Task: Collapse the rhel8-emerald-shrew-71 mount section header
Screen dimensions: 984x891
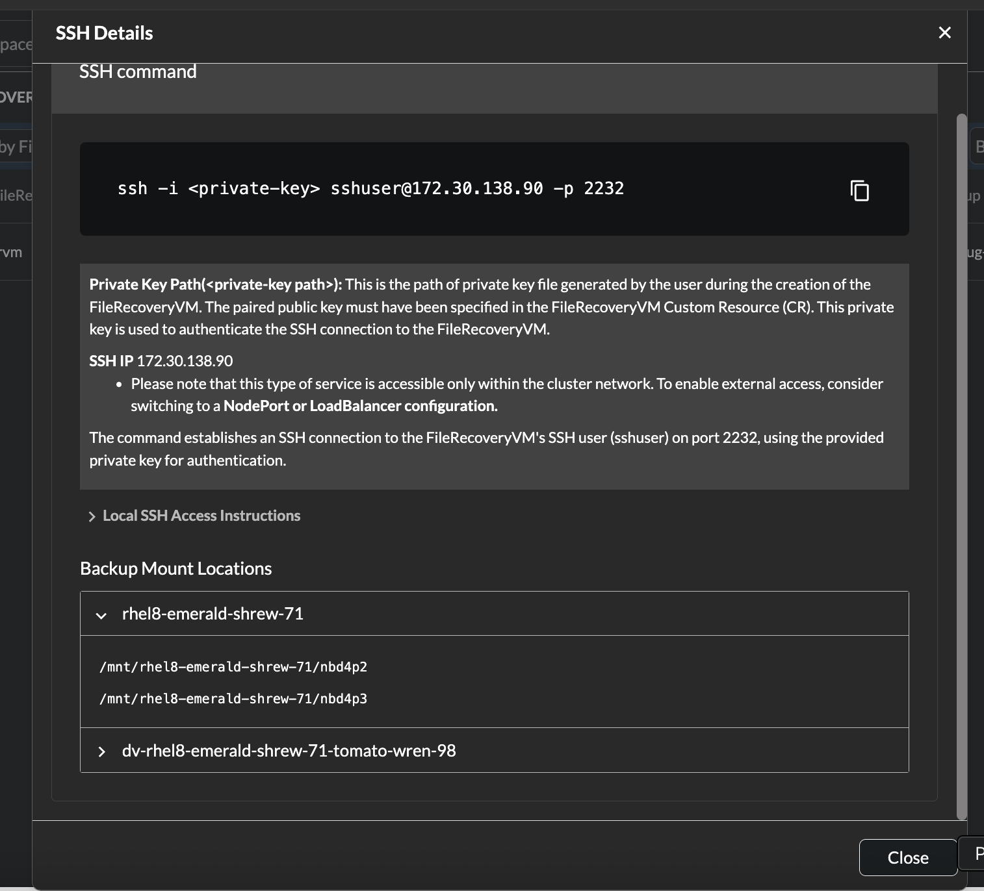Action: coord(213,614)
